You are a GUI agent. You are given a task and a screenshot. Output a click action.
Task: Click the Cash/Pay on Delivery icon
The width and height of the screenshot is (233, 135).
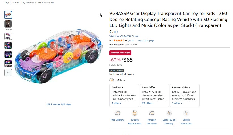169,113
